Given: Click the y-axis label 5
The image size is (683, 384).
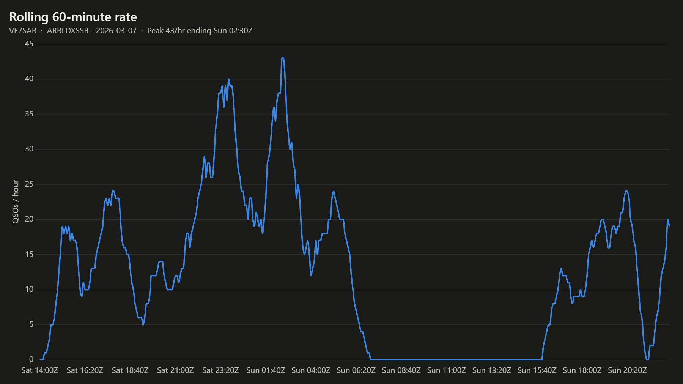Looking at the screenshot, I should click(31, 324).
